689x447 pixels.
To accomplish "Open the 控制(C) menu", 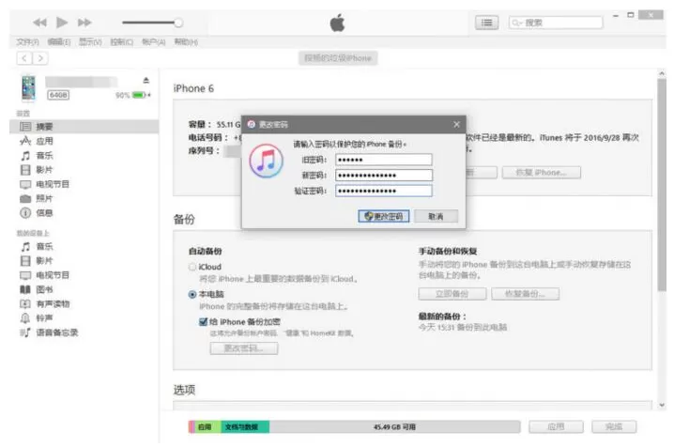I will tap(122, 42).
